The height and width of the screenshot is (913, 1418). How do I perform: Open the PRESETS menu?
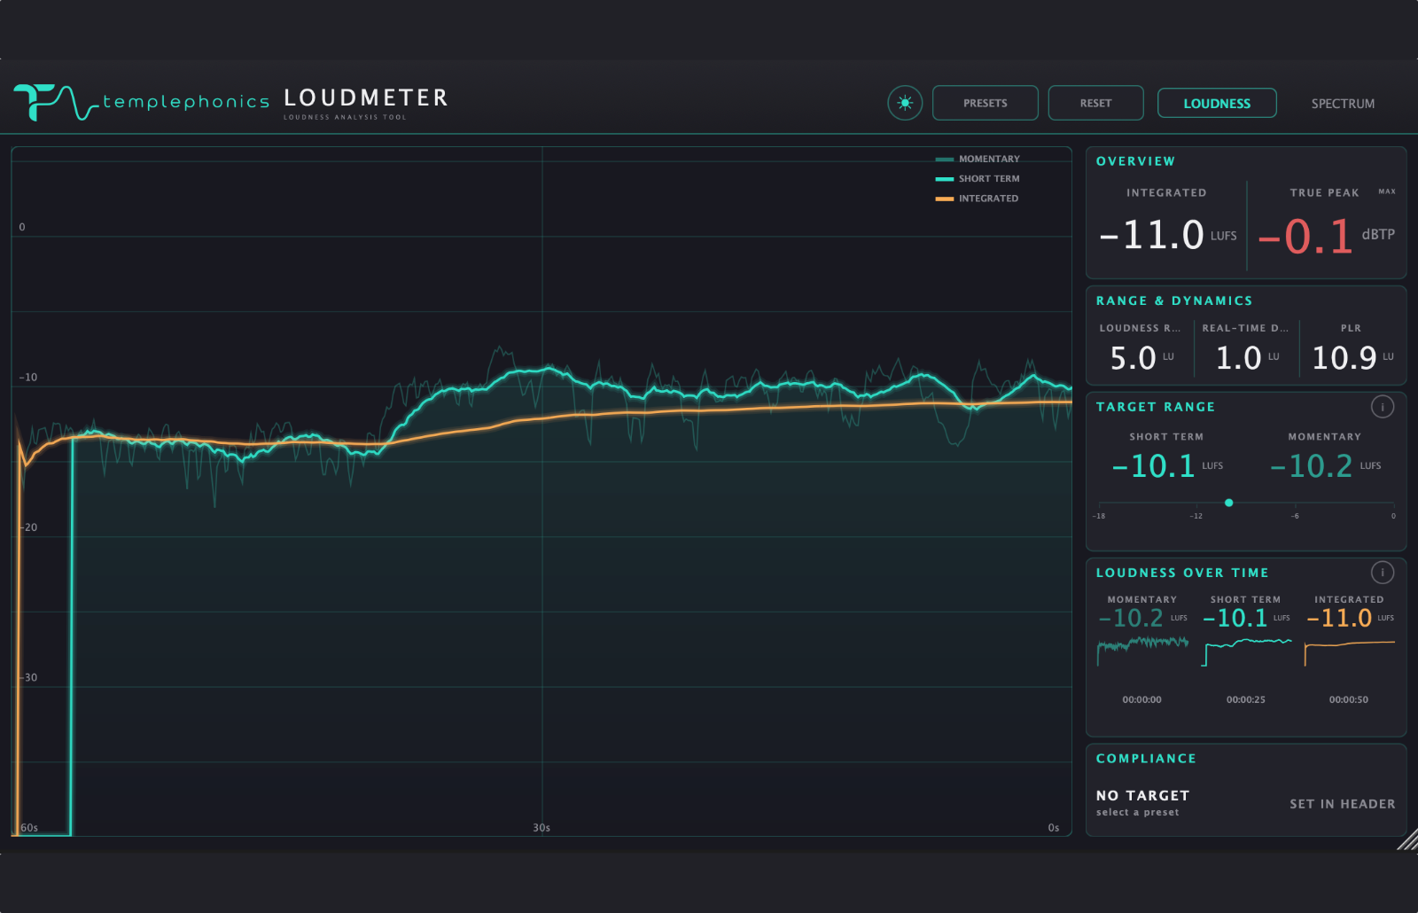click(x=986, y=103)
